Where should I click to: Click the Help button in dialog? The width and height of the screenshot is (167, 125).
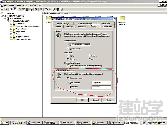109,100
